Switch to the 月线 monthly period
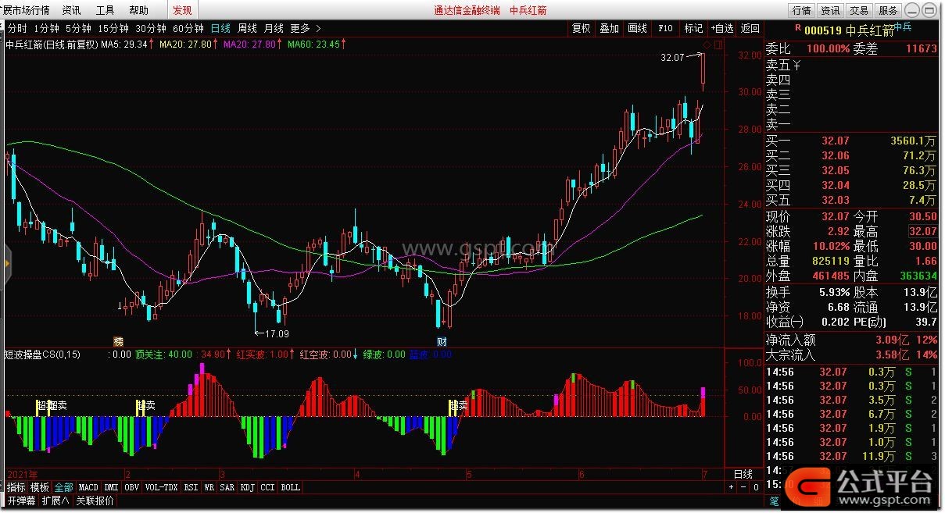This screenshot has width=945, height=513. 274,28
